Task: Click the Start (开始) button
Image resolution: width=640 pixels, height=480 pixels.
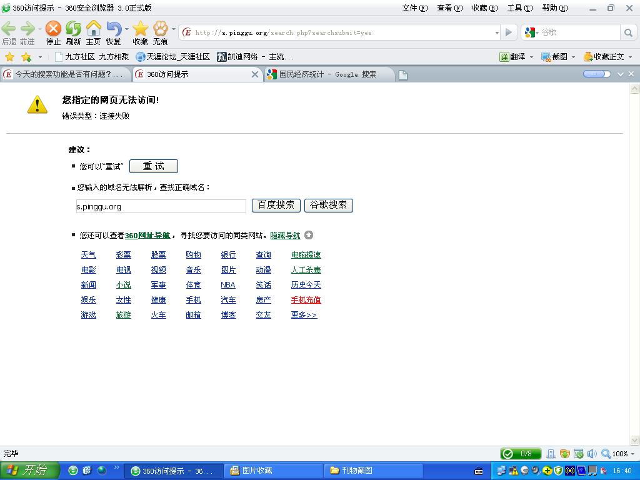Action: 30,470
